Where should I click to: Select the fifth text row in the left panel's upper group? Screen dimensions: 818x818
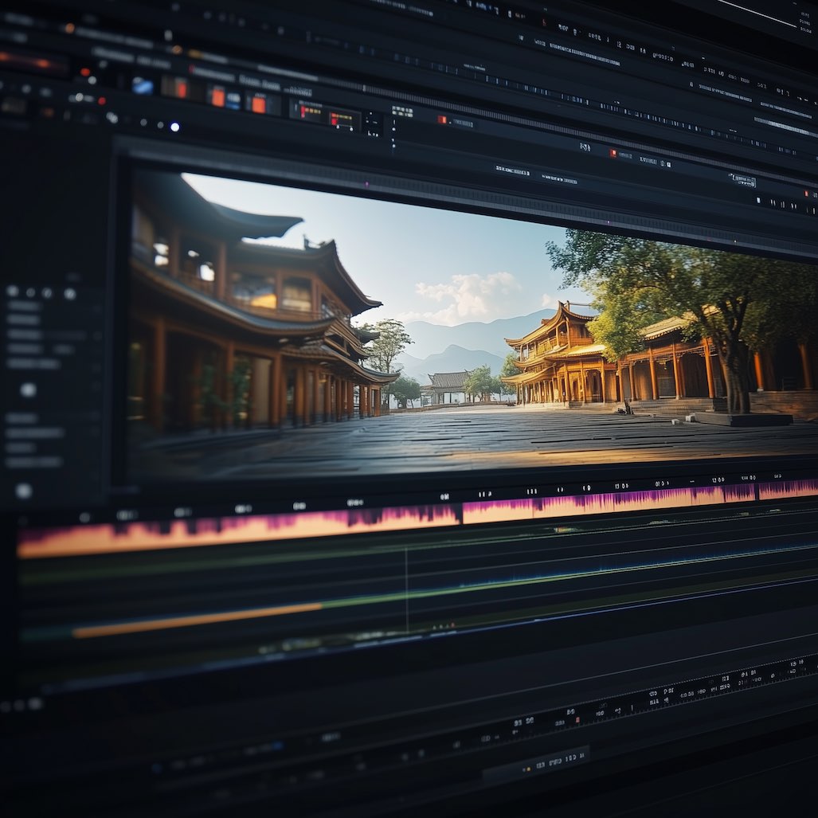pyautogui.click(x=32, y=363)
